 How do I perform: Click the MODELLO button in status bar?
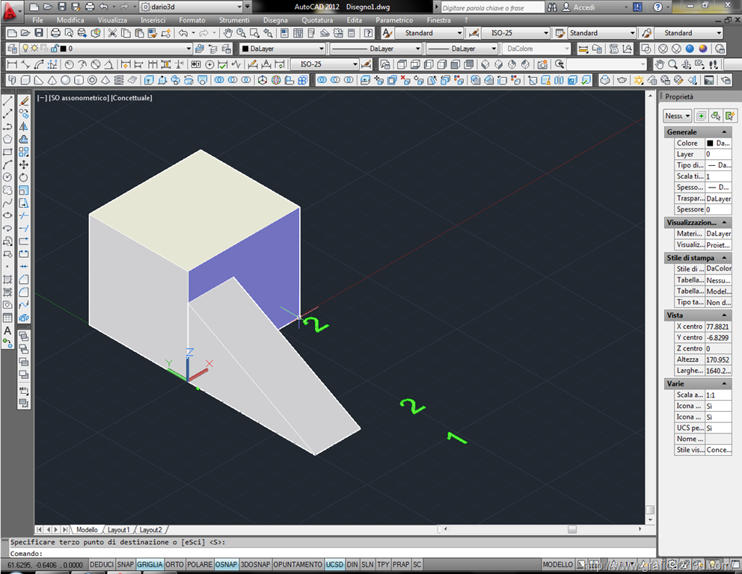coord(557,565)
